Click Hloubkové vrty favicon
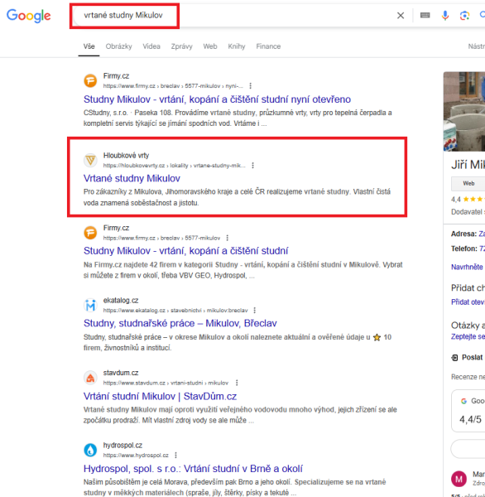Screen dimensions: 485x497 (90, 160)
